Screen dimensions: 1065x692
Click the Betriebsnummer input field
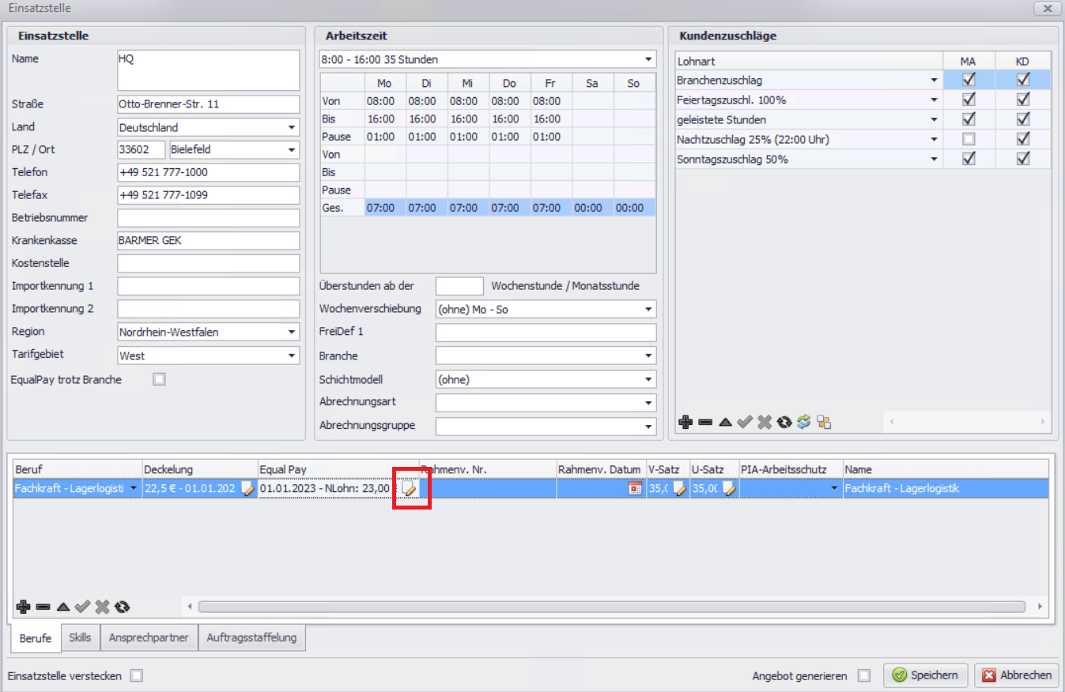[x=209, y=218]
